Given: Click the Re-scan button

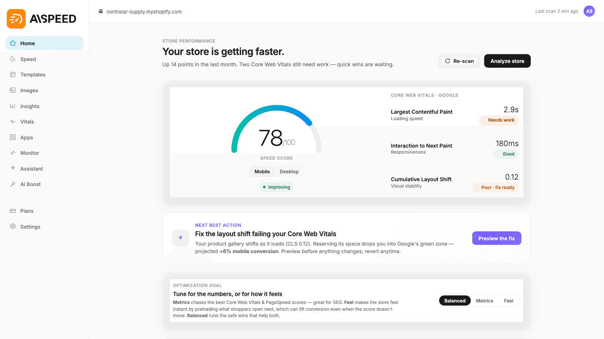Looking at the screenshot, I should [x=459, y=61].
